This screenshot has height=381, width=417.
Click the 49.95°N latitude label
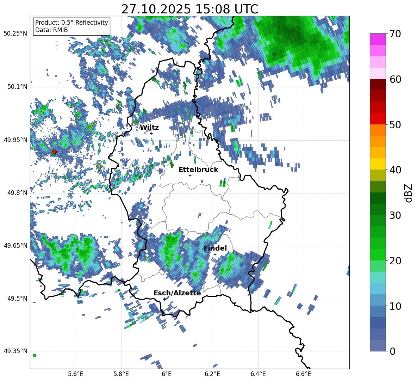pos(15,140)
